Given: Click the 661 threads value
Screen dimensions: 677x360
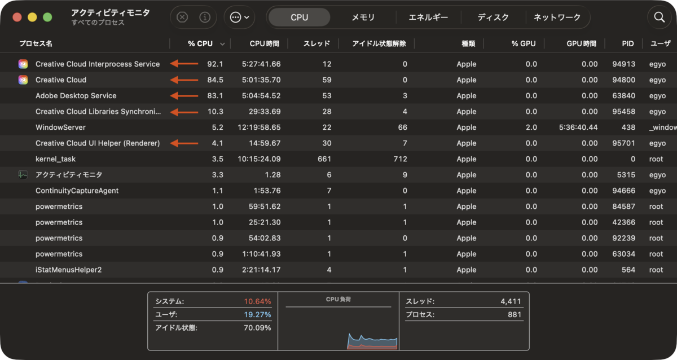Looking at the screenshot, I should point(324,159).
